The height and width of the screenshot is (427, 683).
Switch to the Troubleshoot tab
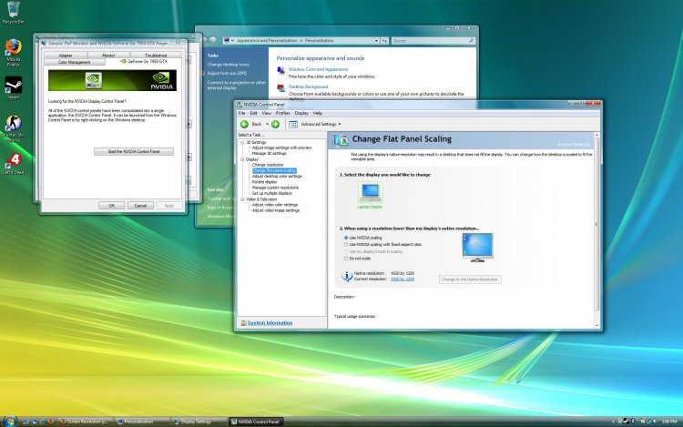click(x=156, y=56)
